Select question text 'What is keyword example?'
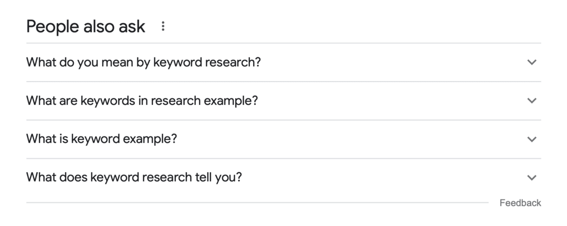The height and width of the screenshot is (226, 567). [102, 139]
